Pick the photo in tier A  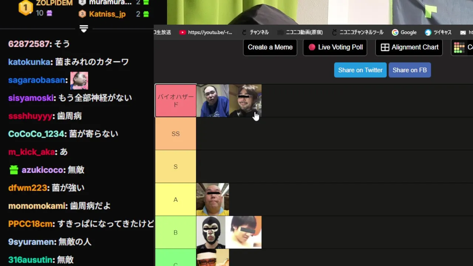coord(212,199)
